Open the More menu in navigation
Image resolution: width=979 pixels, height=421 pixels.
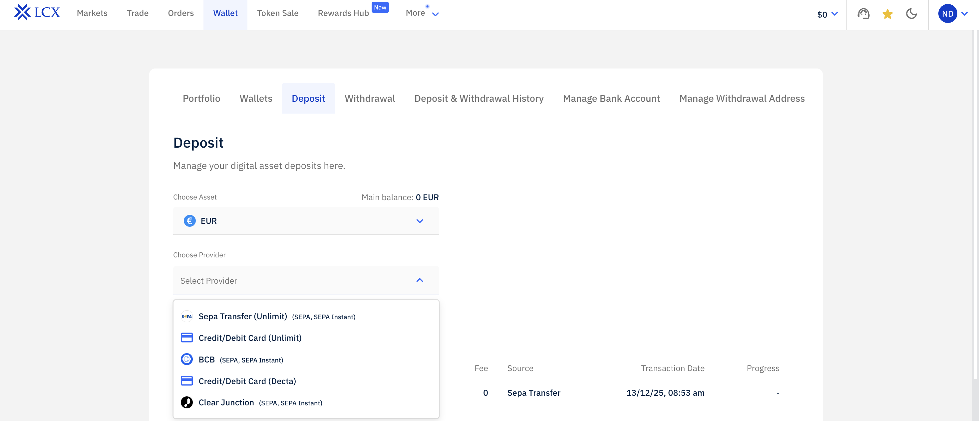point(422,13)
